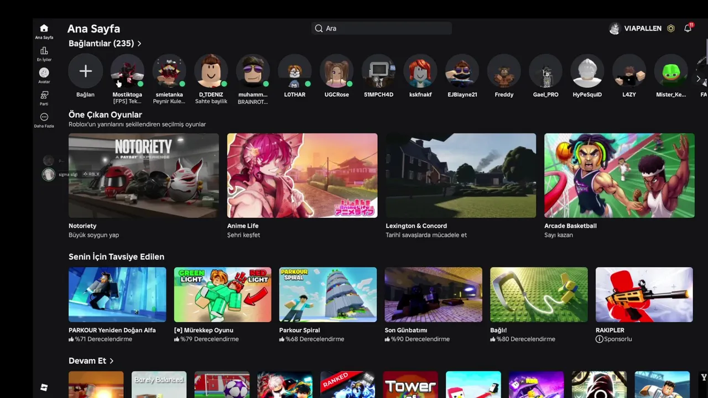Image resolution: width=708 pixels, height=398 pixels.
Task: Open kskfnakf's friend avatar
Action: [420, 71]
